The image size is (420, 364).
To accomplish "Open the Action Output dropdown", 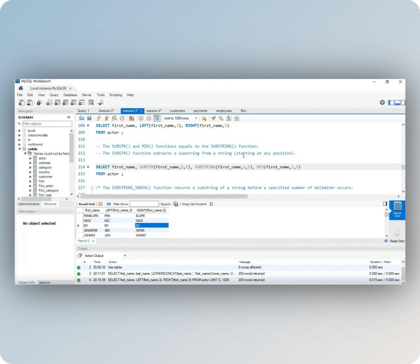I will (125, 255).
